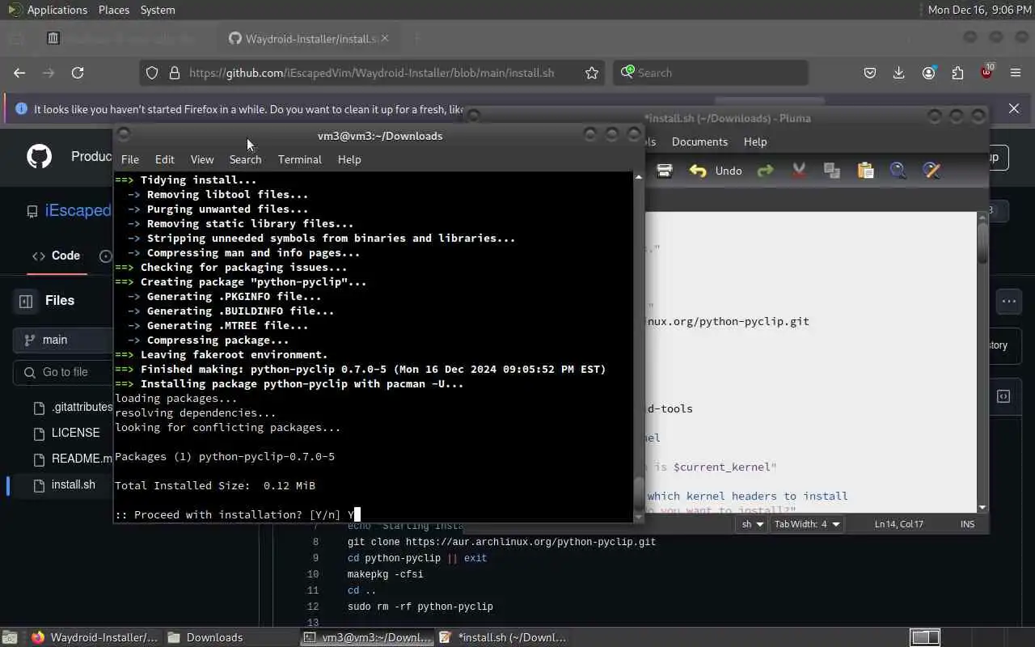Open terminal Search menu
Viewport: 1035px width, 647px height.
(x=245, y=159)
